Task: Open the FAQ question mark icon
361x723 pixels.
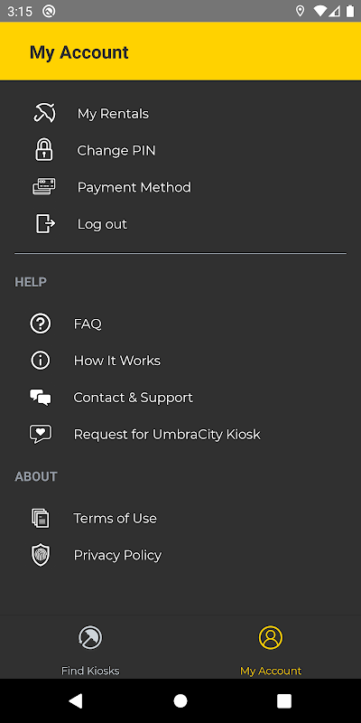Action: (x=41, y=324)
